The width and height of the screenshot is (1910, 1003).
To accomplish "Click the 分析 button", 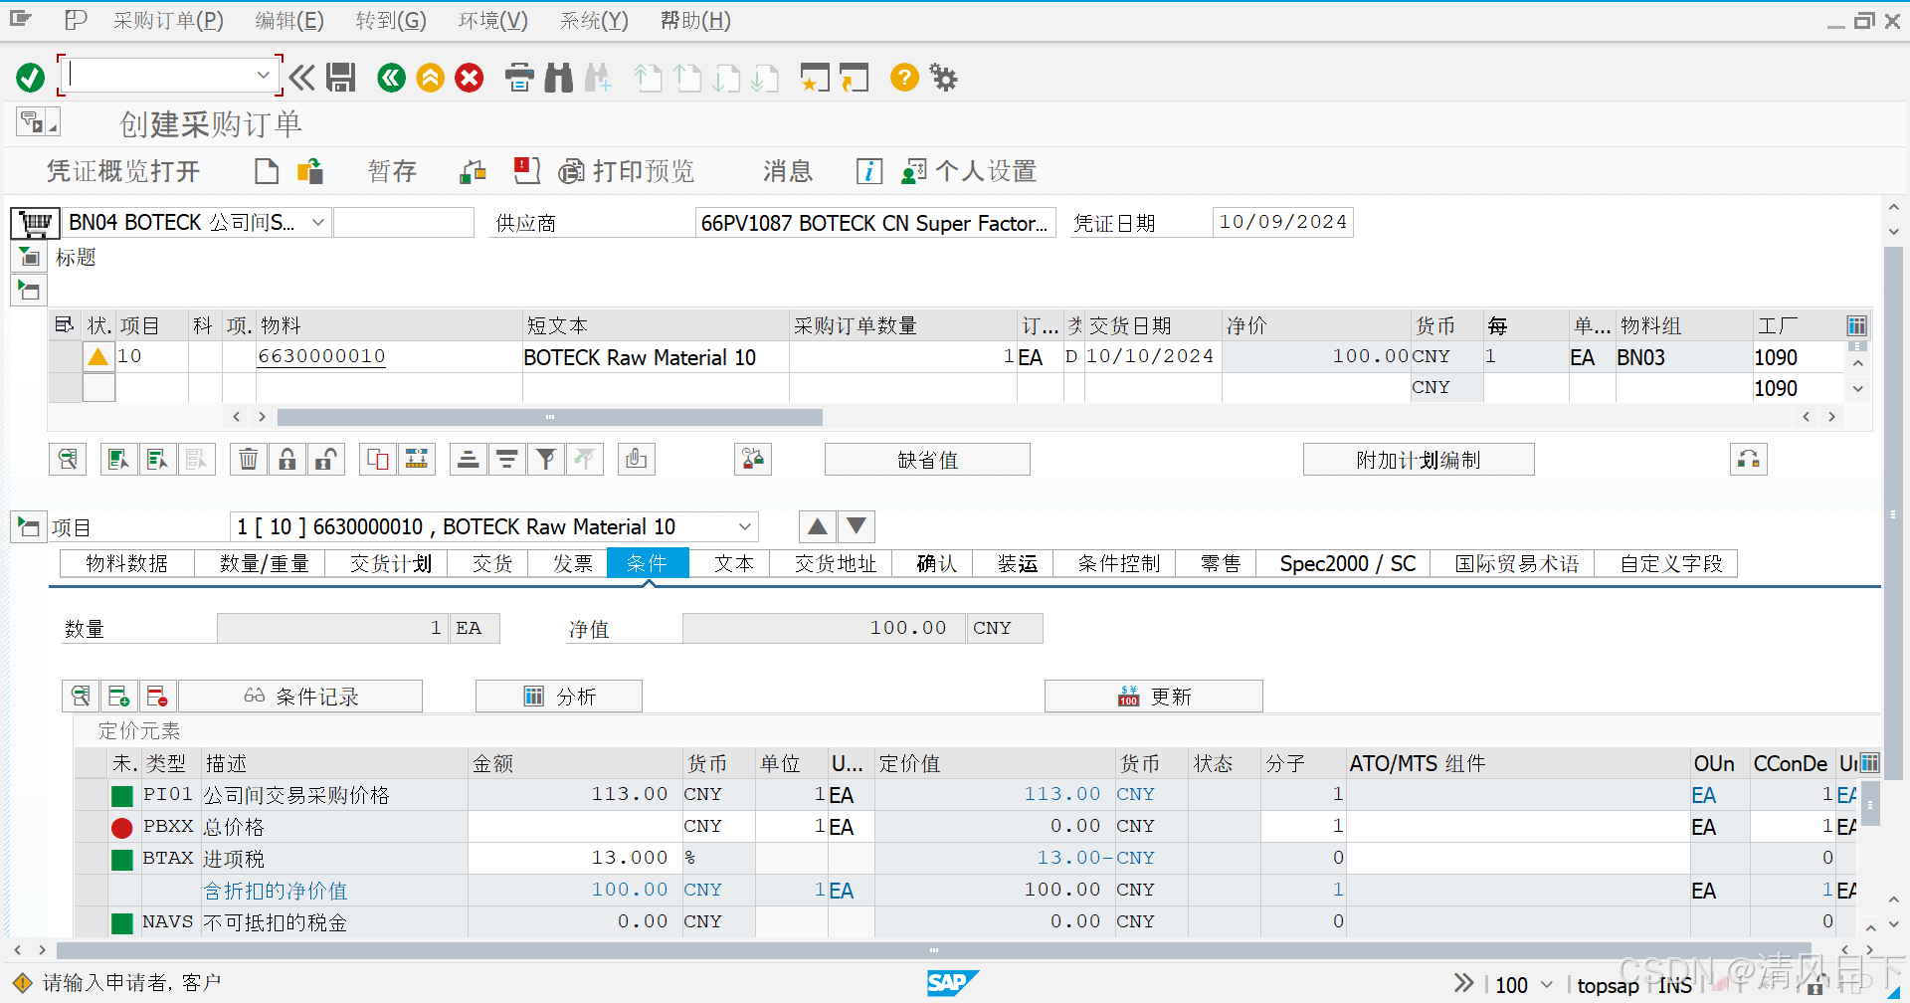I will pyautogui.click(x=559, y=696).
